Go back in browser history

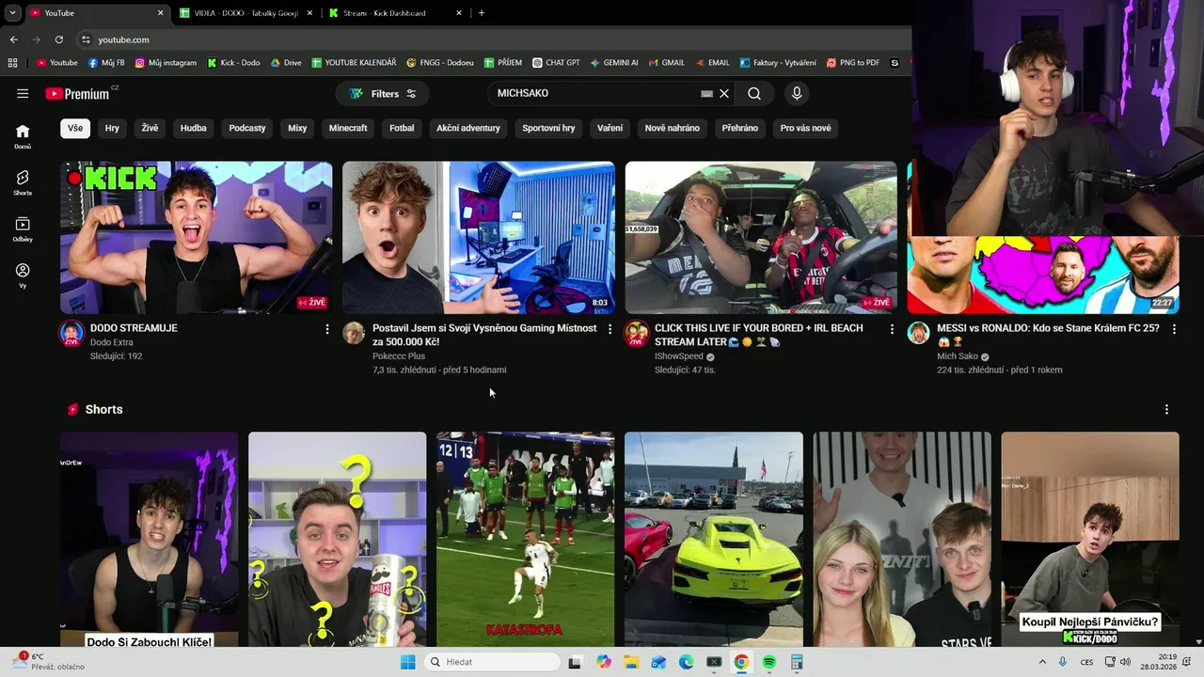(13, 39)
